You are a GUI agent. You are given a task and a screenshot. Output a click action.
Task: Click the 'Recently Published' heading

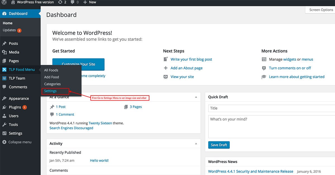pos(65,152)
